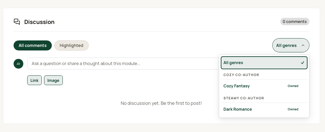Click the 0 comments badge

coord(295,22)
